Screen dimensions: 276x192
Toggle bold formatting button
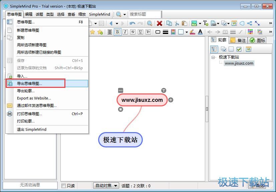[x=117, y=32]
